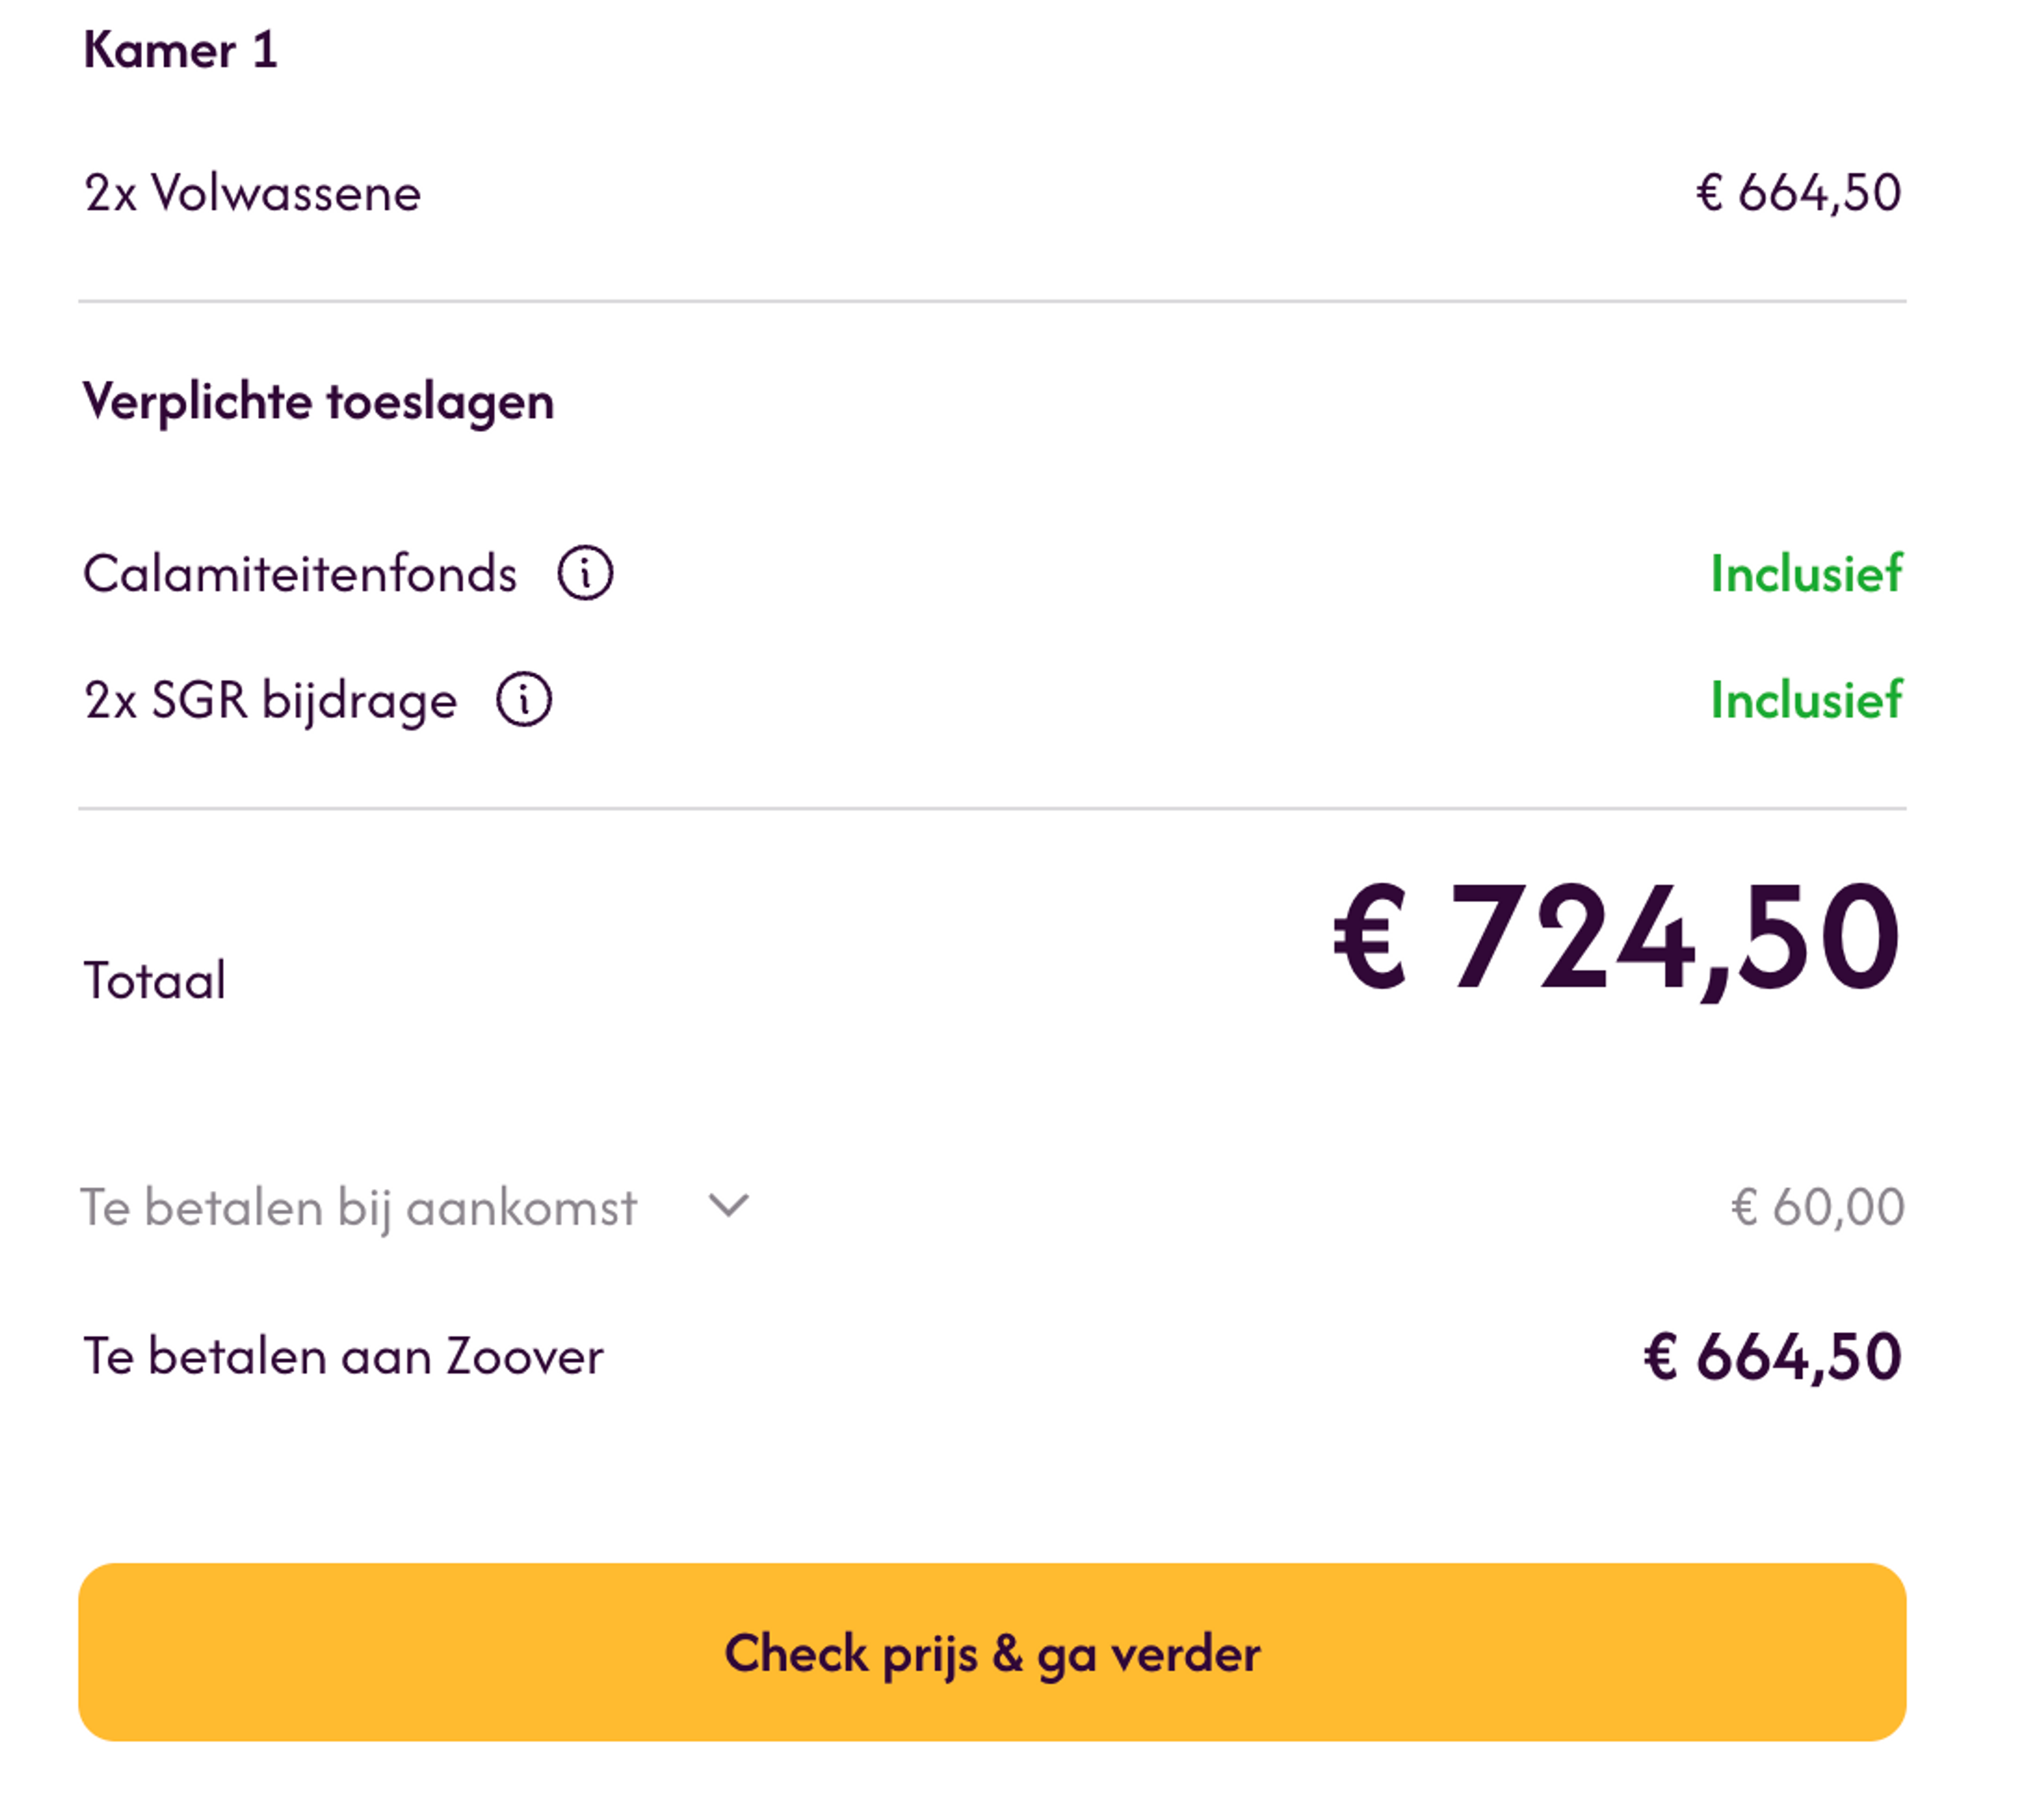The width and height of the screenshot is (2044, 1795).
Task: Show details about the Calamiteitenfonds surcharge
Action: pos(586,572)
